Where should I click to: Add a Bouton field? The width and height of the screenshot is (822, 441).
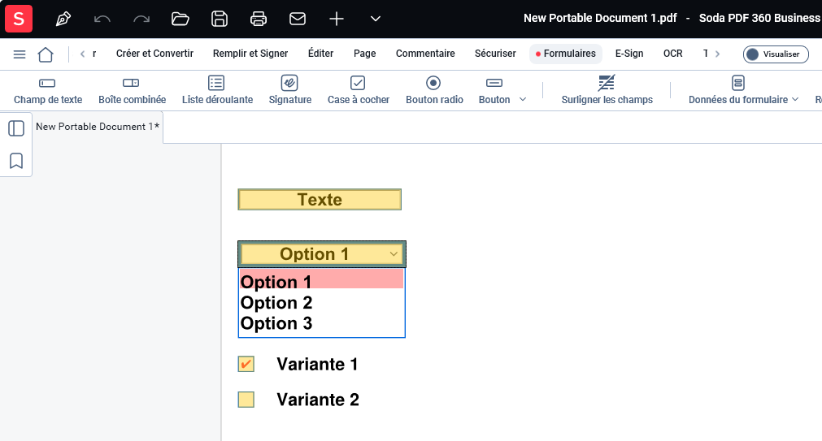coord(494,91)
